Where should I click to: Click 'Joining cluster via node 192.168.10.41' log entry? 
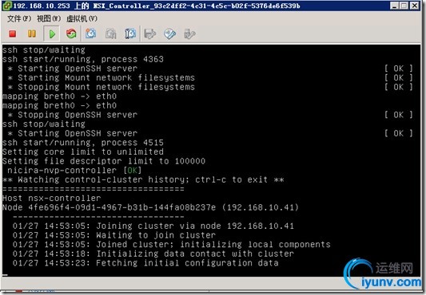pos(153,226)
